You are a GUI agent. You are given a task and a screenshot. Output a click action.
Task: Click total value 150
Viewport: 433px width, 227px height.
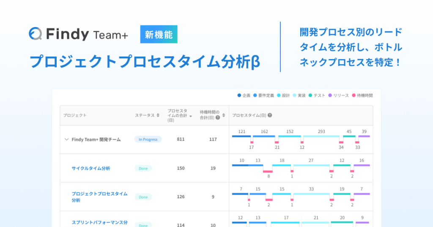pos(181,168)
